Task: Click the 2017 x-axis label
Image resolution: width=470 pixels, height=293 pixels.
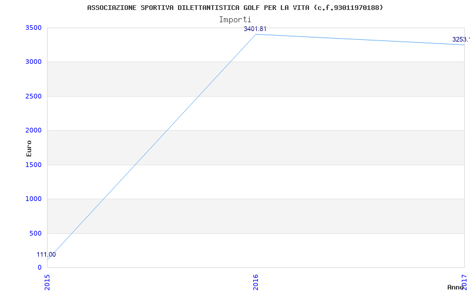Action: (x=464, y=282)
